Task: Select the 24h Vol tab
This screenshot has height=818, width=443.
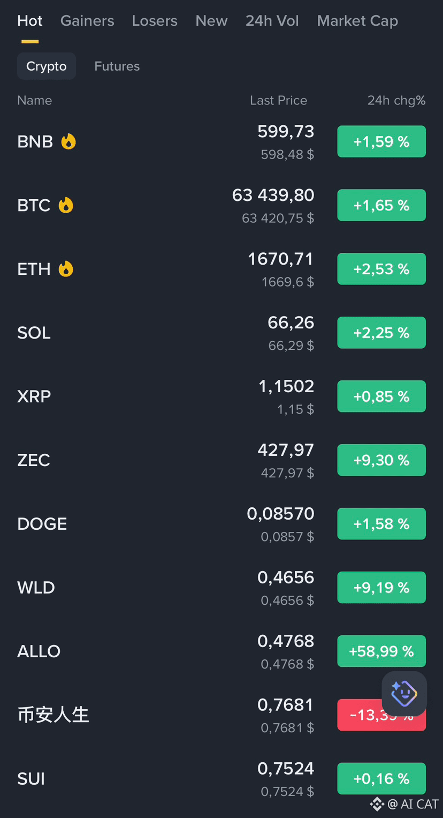Action: (272, 21)
